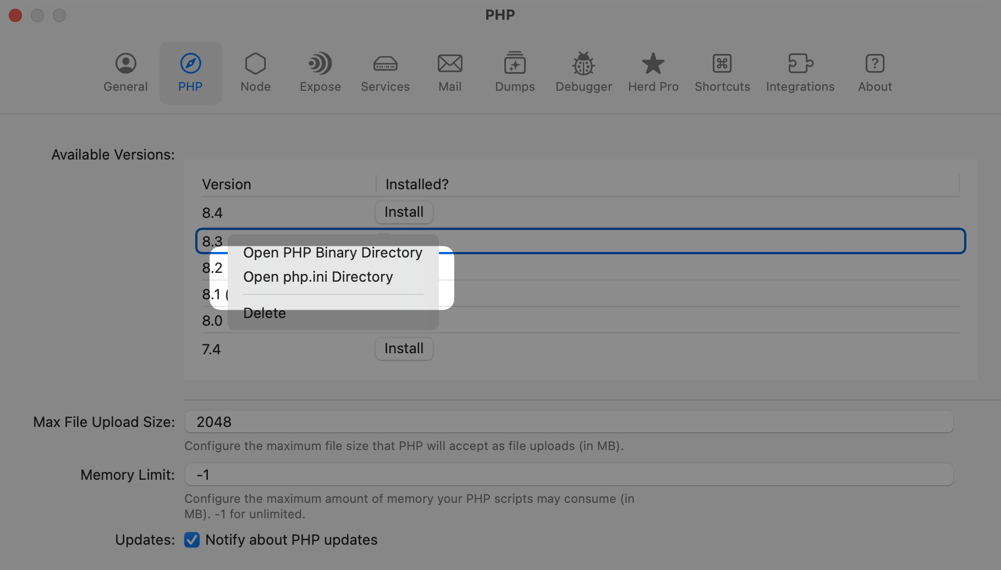Open the Dumps panel

click(514, 72)
